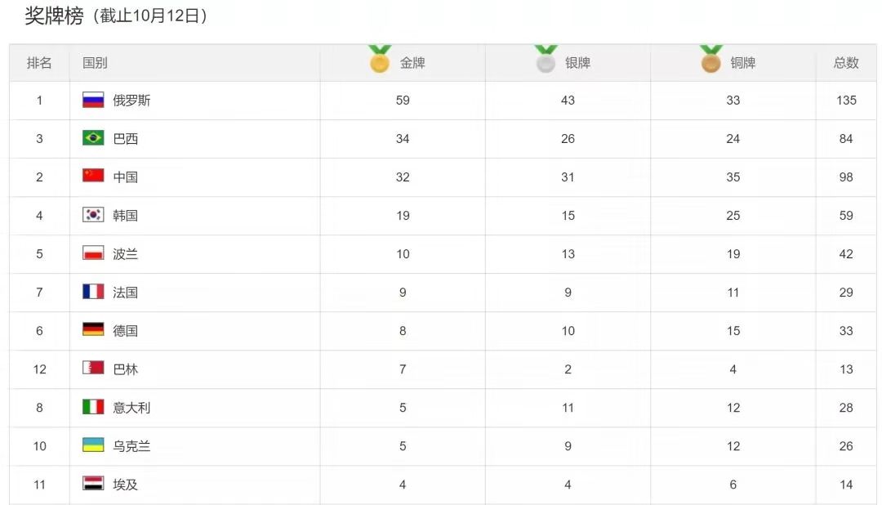Image resolution: width=882 pixels, height=505 pixels.
Task: Click the Egypt flag icon
Action: 93,484
